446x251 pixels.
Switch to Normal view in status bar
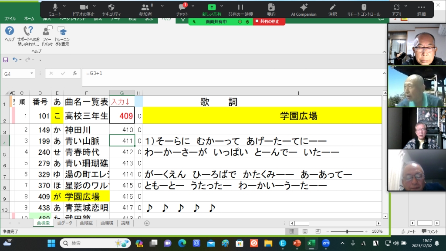(x=291, y=231)
